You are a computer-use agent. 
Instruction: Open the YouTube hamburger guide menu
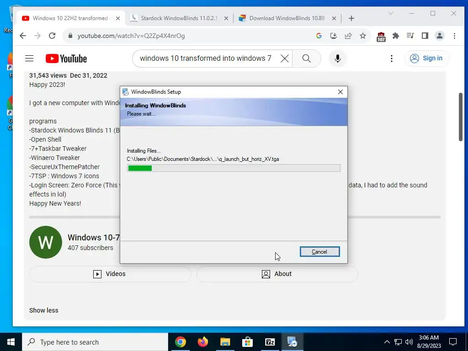[x=29, y=58]
